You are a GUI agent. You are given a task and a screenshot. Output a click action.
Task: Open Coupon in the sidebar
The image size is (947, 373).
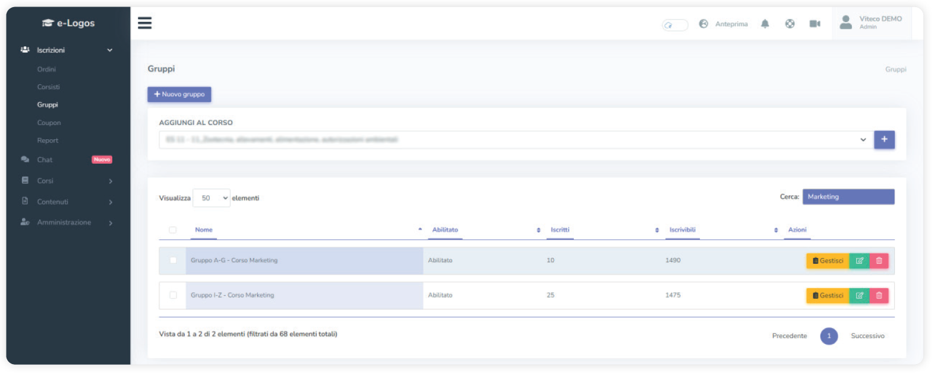click(x=49, y=123)
